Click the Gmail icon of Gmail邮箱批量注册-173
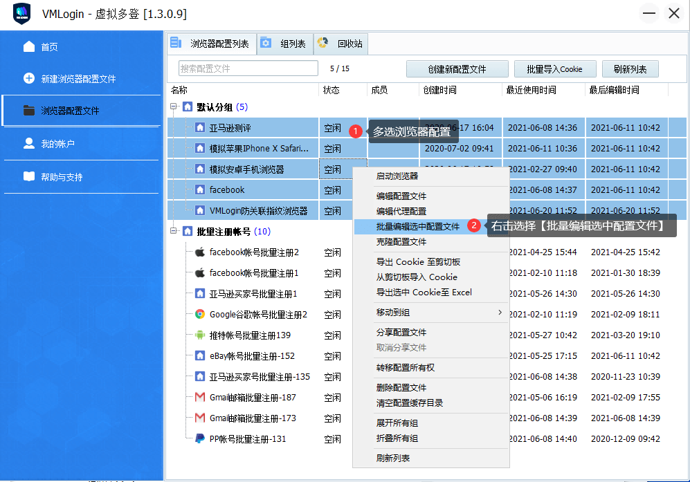The image size is (690, 482). 200,418
